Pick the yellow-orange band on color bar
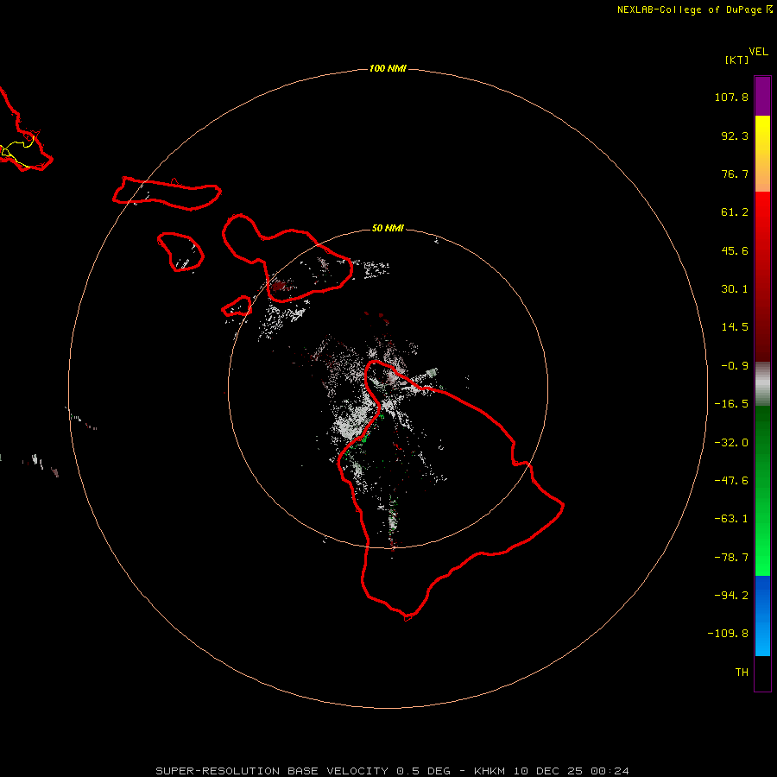Viewport: 777px width, 777px height. point(762,154)
